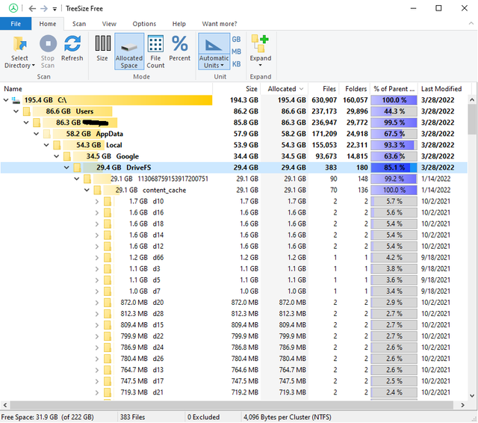Sort by % of Parent column

[394, 89]
